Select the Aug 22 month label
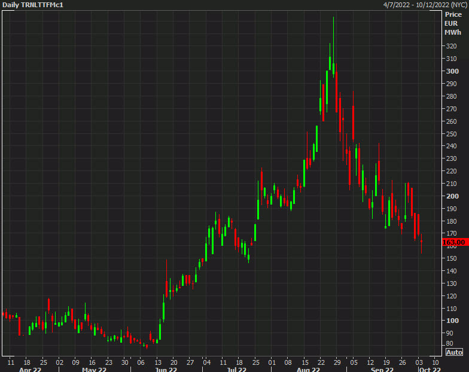This screenshot has width=469, height=372. click(307, 370)
